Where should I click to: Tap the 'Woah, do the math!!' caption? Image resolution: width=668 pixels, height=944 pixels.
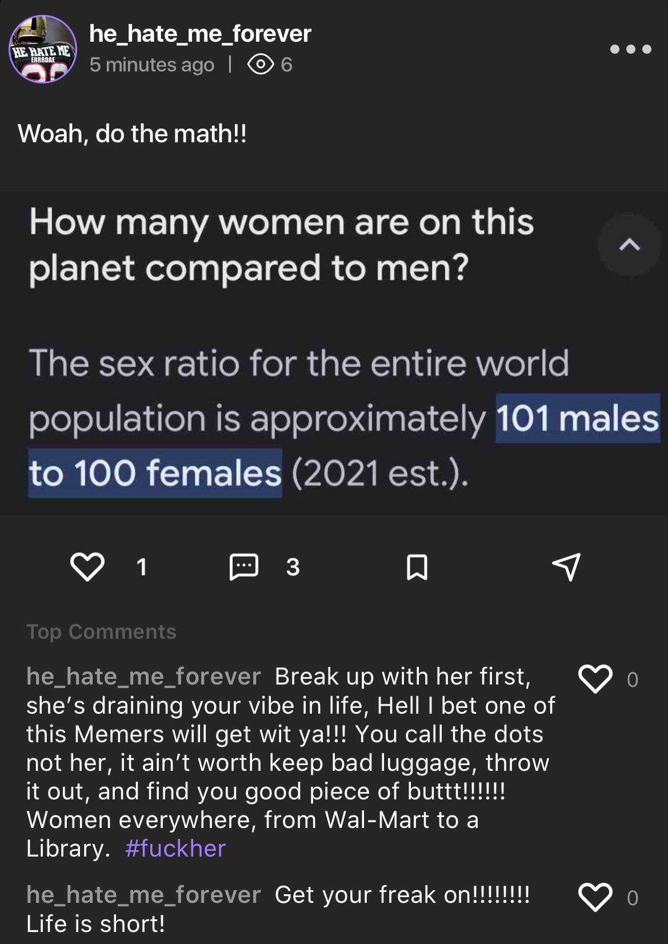(133, 134)
